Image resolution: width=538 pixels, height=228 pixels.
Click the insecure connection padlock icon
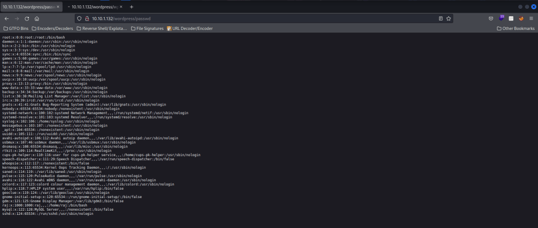pos(86,18)
